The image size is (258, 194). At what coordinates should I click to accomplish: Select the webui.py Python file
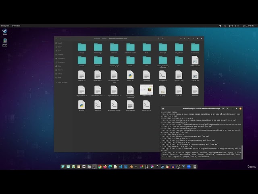tap(82, 105)
